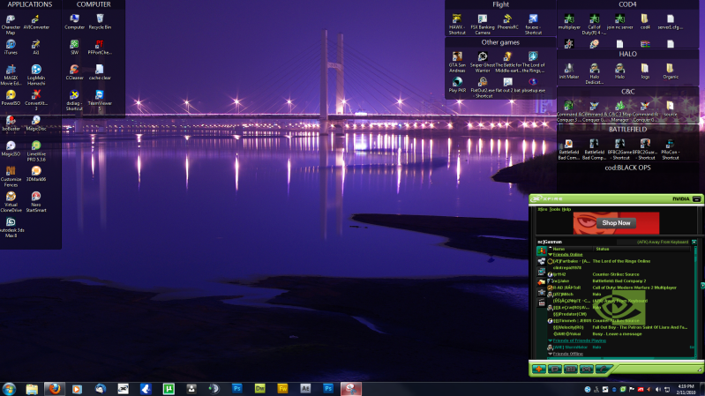Image resolution: width=705 pixels, height=396 pixels.
Task: Collapse the Friends Online group
Action: click(550, 254)
